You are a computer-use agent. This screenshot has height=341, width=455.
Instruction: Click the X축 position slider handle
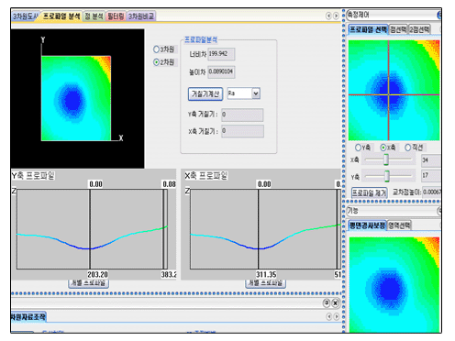[x=386, y=159]
